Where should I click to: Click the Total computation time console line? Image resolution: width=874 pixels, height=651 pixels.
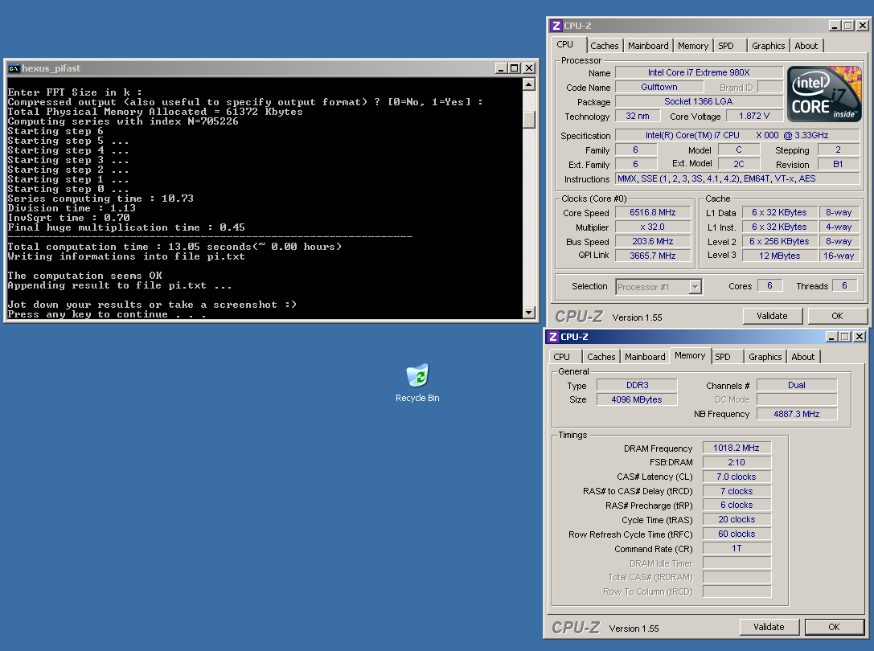pos(175,247)
